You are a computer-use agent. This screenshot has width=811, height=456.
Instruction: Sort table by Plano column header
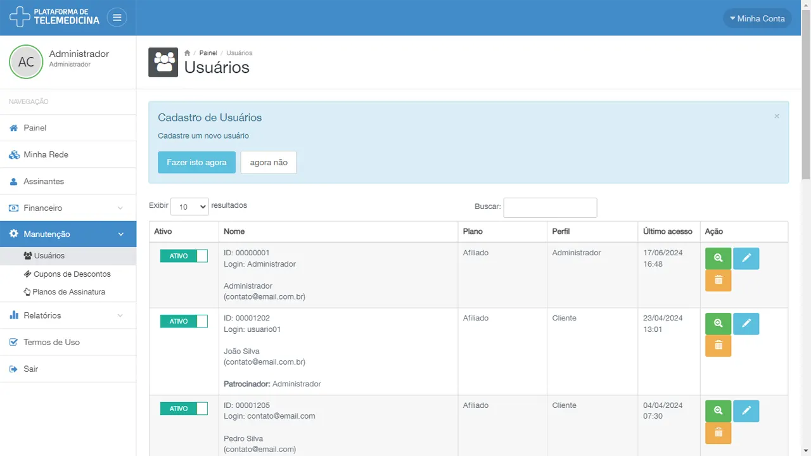point(502,232)
